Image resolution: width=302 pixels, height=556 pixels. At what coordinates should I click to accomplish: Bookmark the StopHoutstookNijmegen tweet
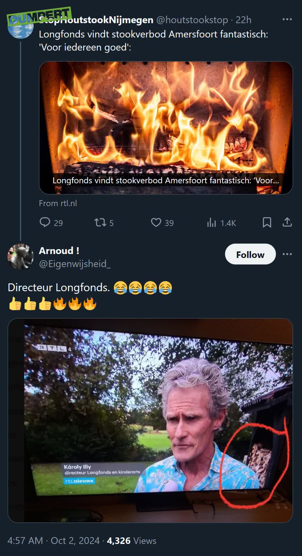point(267,222)
